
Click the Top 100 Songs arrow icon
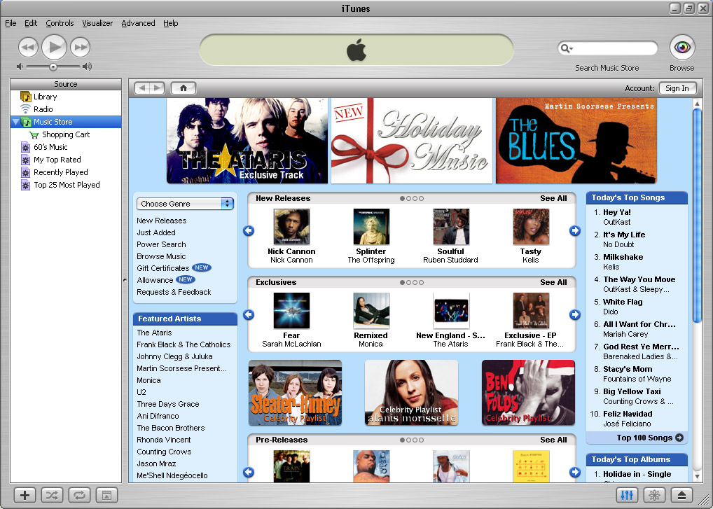click(x=679, y=438)
